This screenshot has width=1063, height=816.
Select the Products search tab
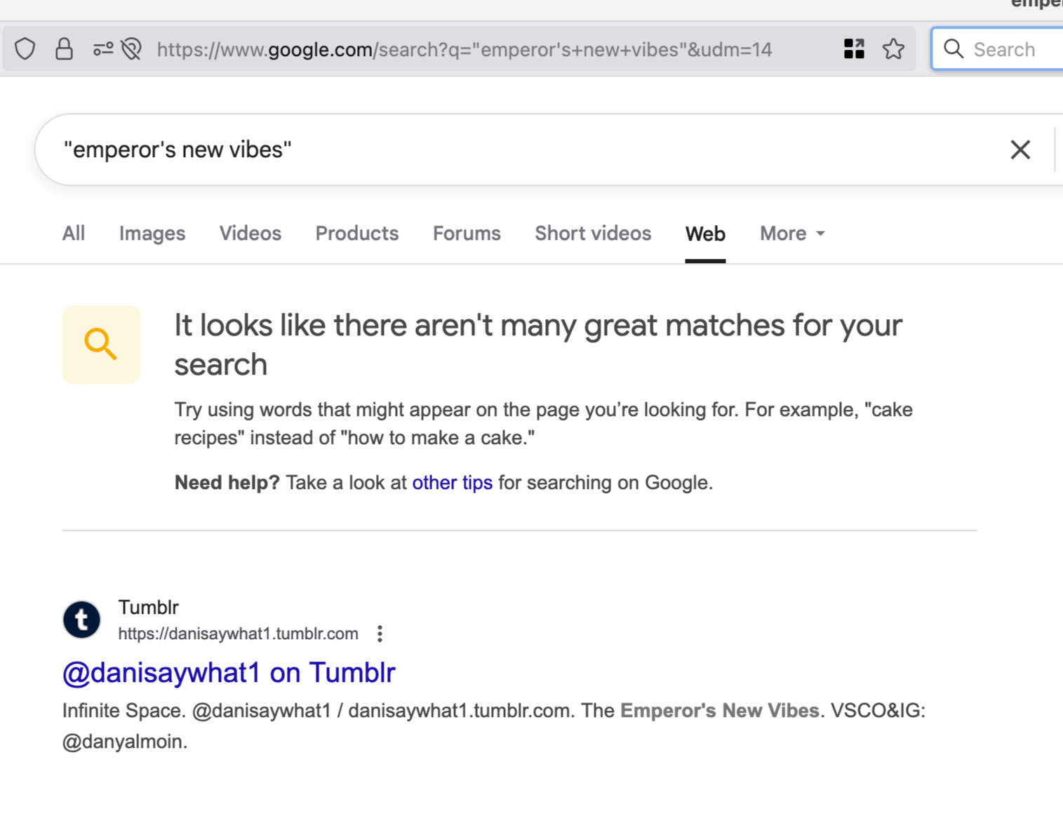(356, 234)
